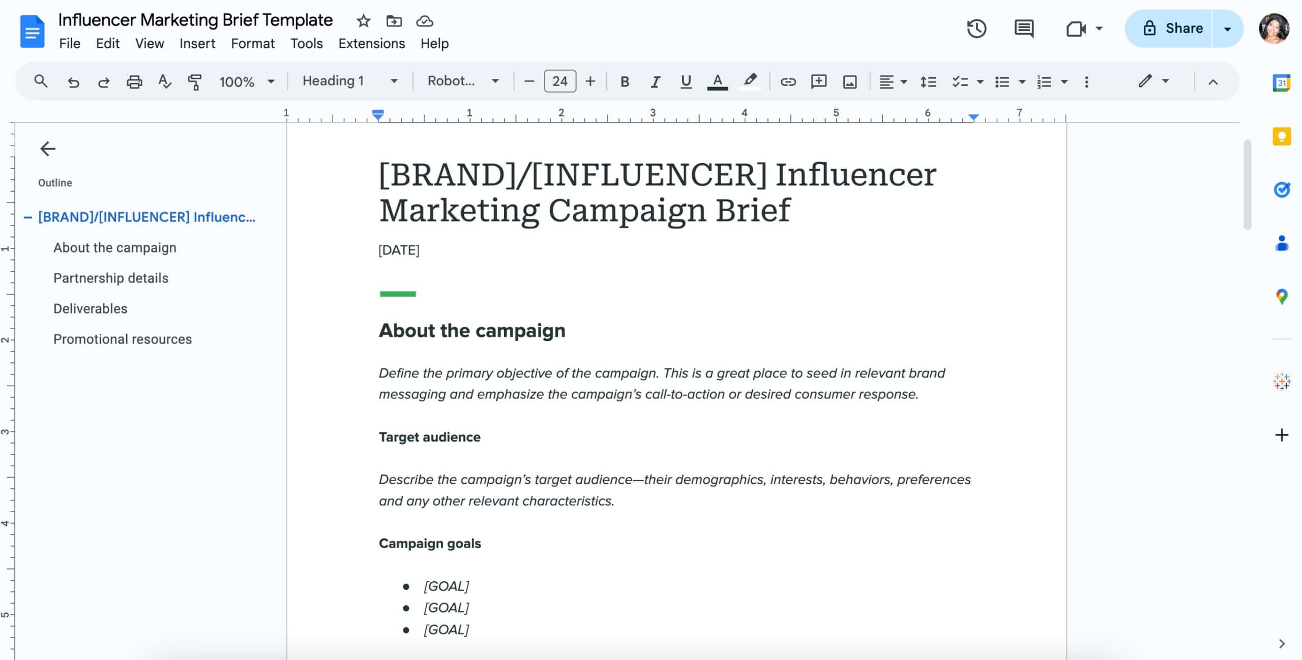The height and width of the screenshot is (660, 1302).
Task: Open comment history icon
Action: (x=1023, y=28)
